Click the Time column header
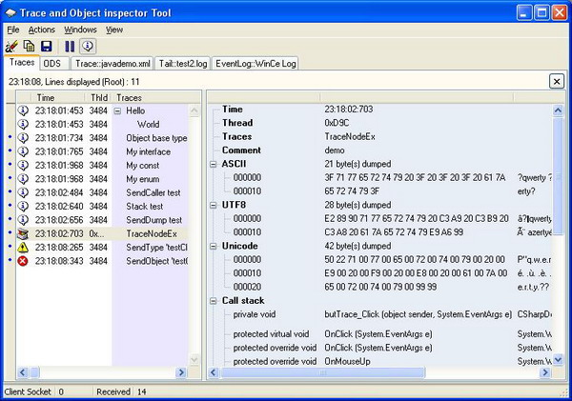 tap(46, 97)
